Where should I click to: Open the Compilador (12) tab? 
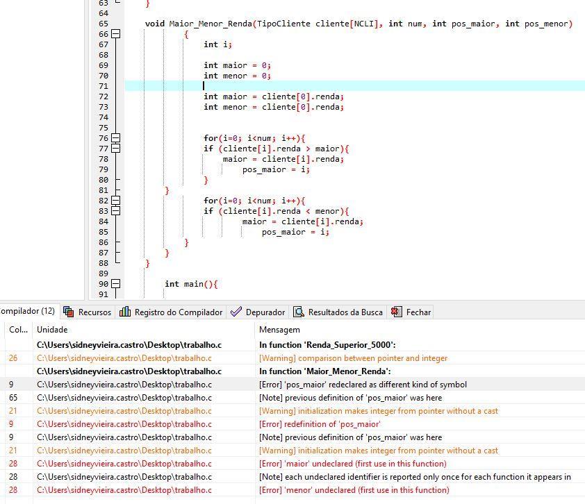pos(28,311)
